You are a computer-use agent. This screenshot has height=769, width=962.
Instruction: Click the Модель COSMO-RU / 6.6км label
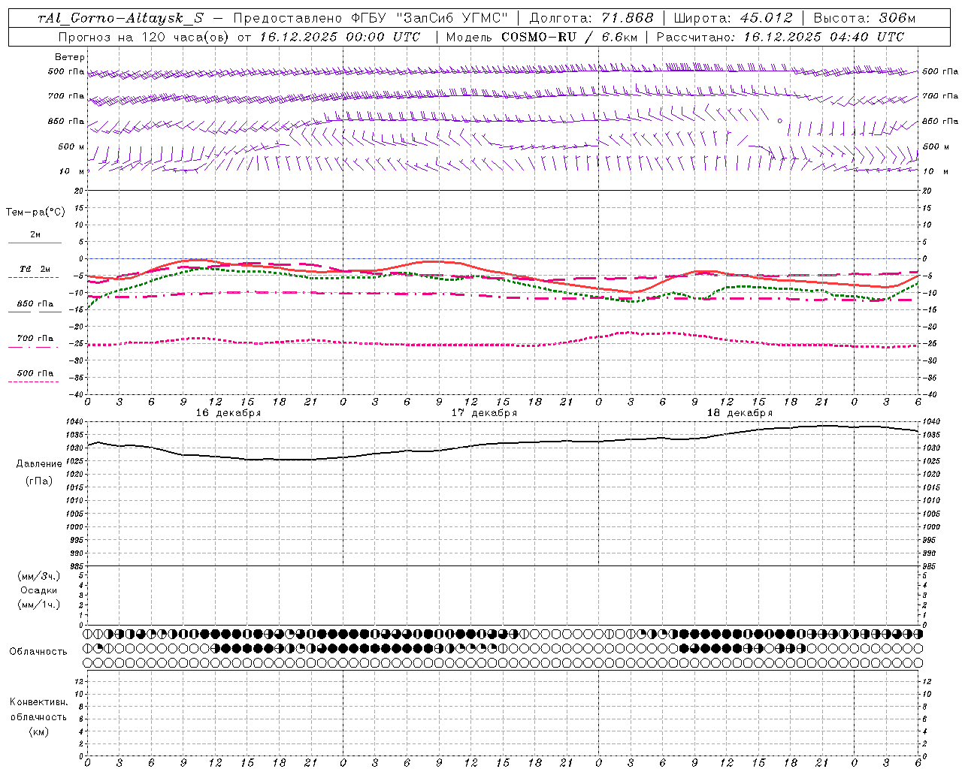[541, 37]
